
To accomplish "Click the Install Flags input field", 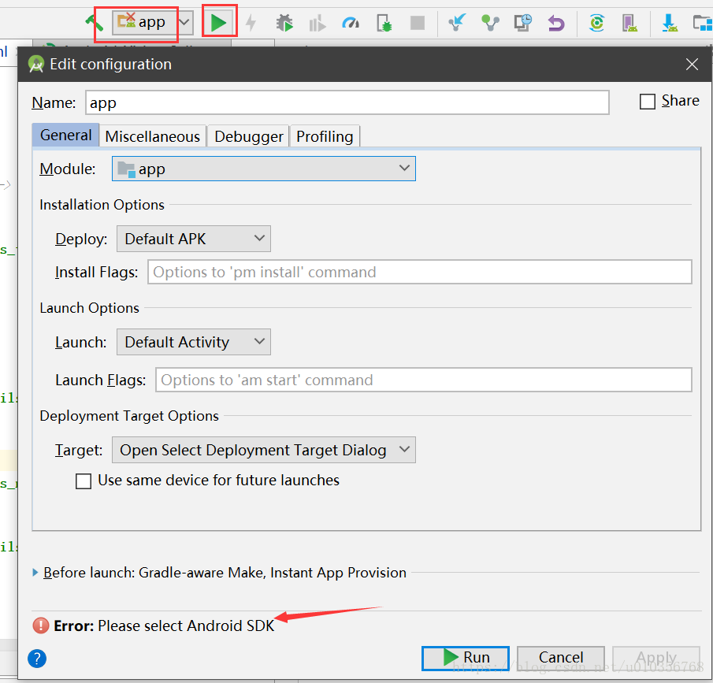I will 420,272.
